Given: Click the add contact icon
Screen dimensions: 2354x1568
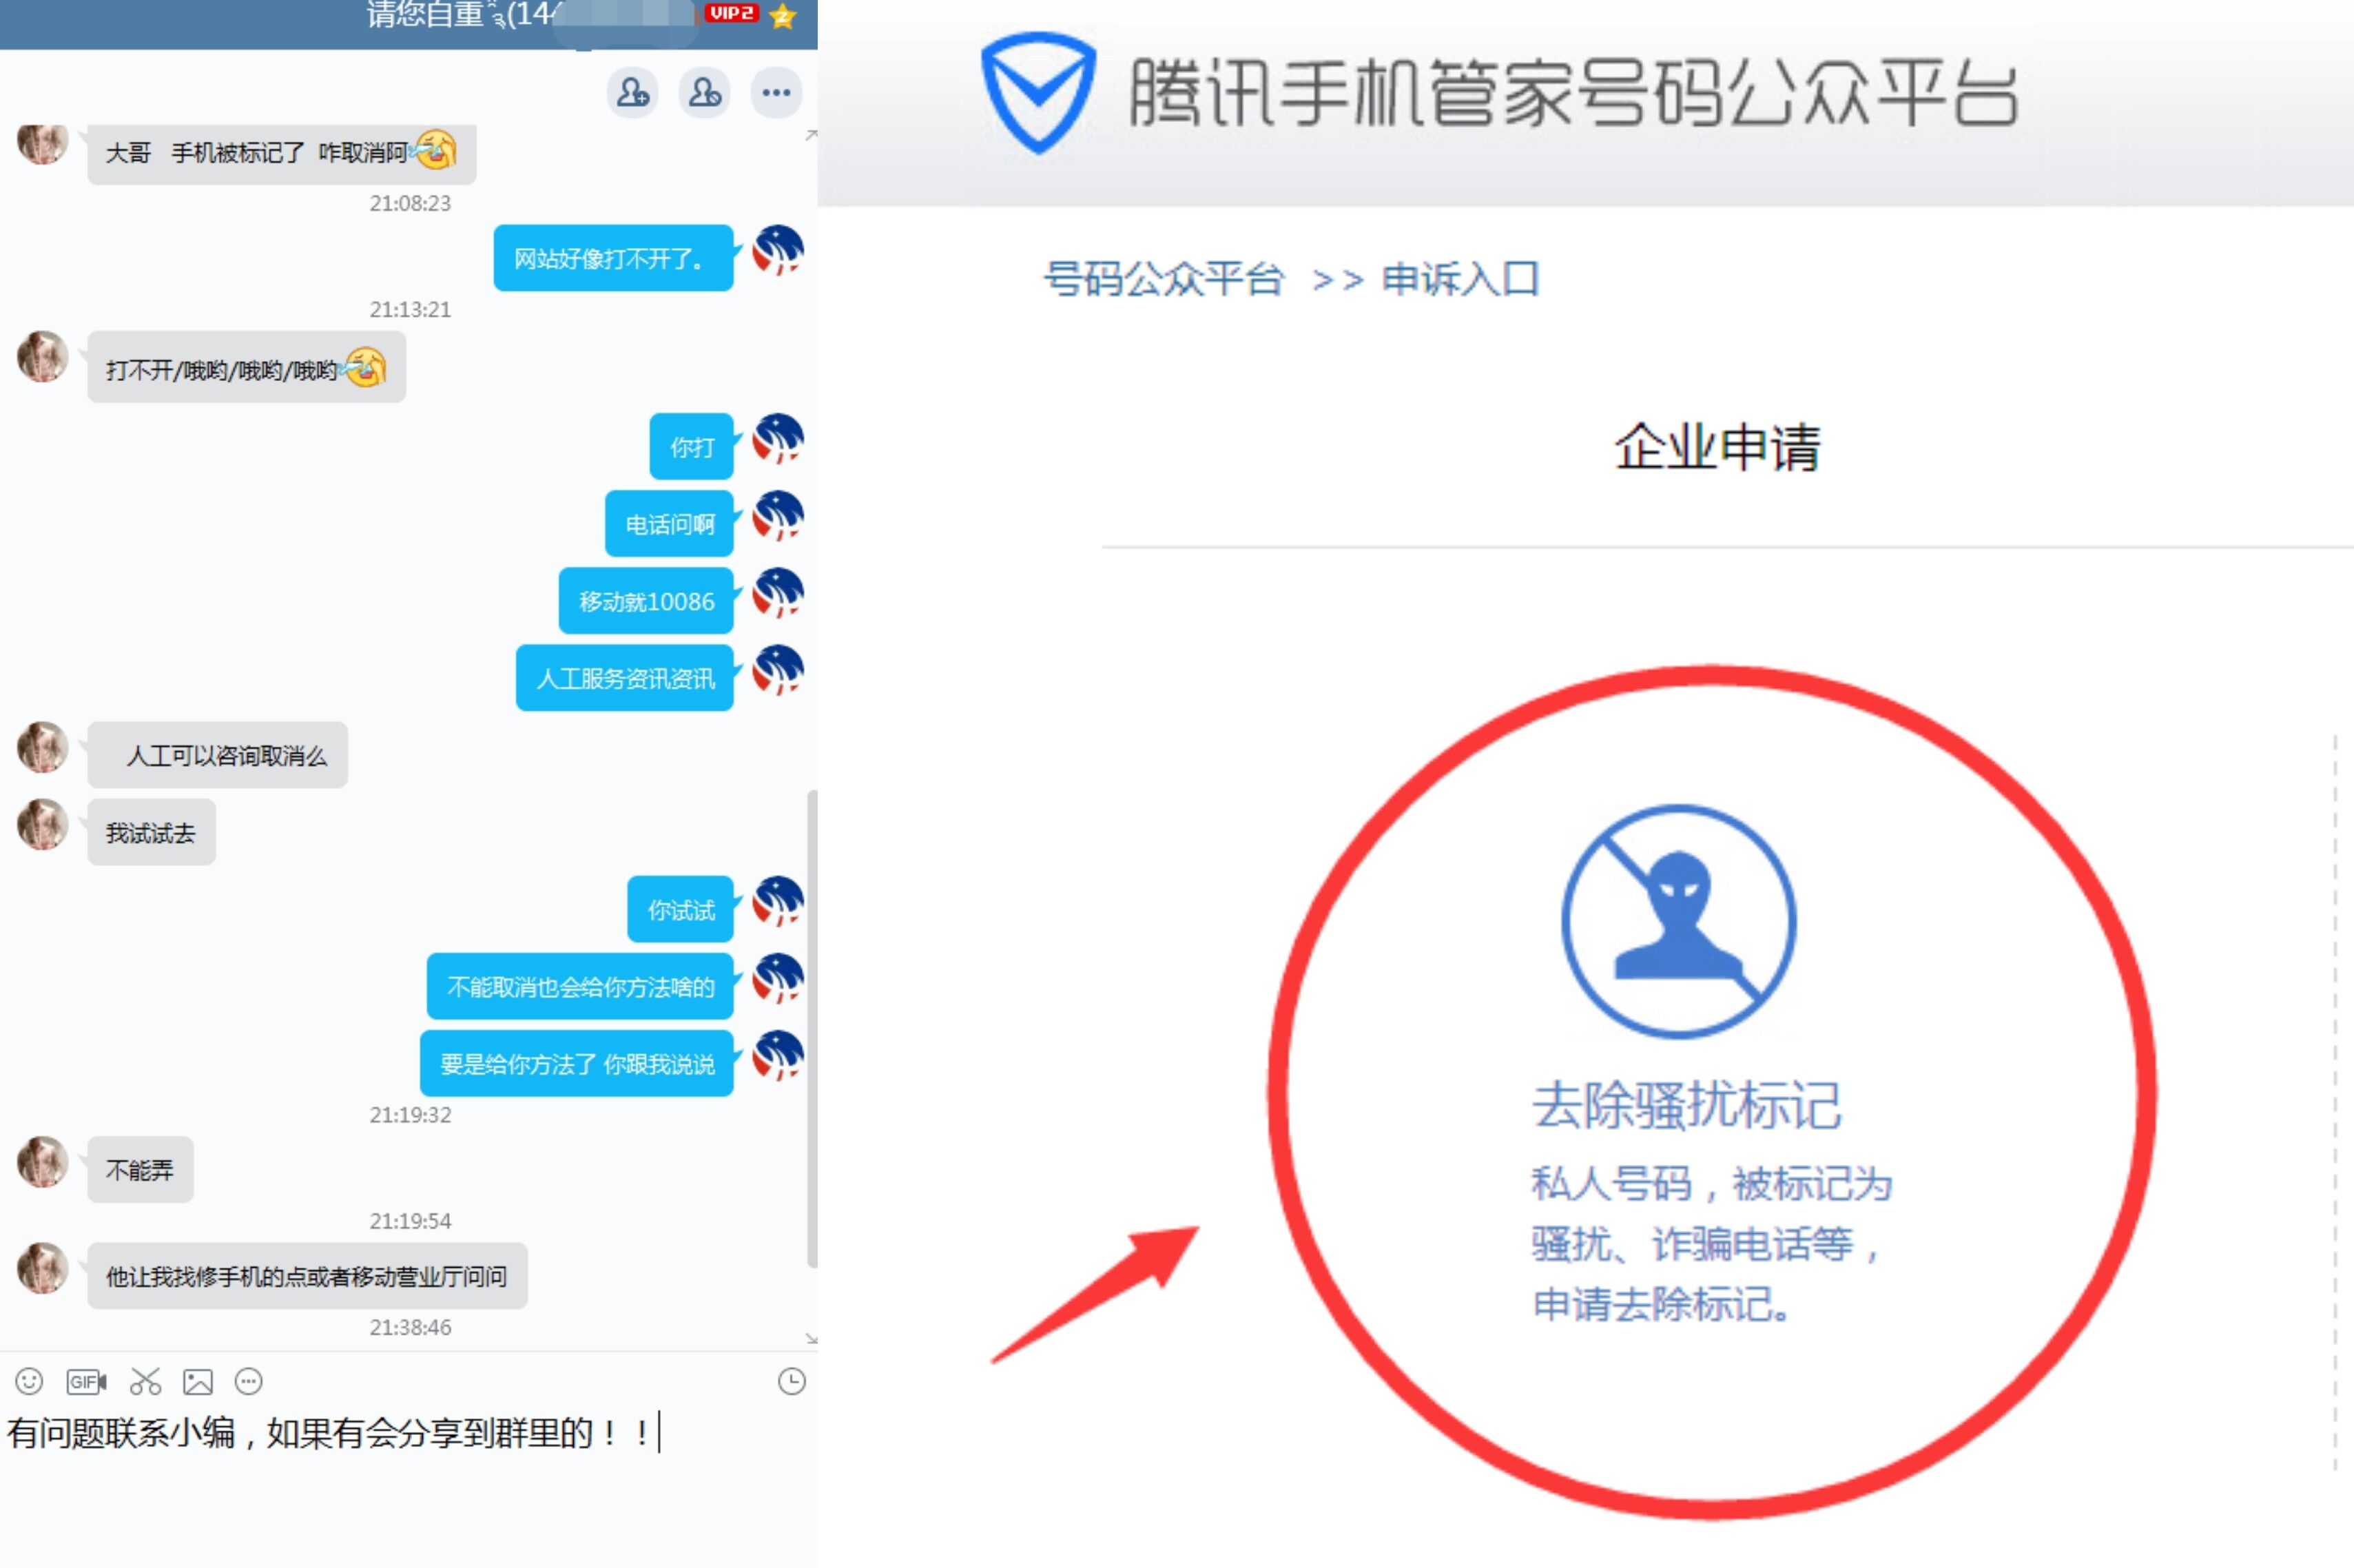Looking at the screenshot, I should coord(632,93).
